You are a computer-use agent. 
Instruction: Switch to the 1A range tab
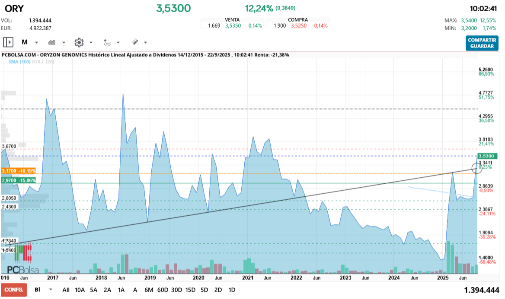coord(121,290)
